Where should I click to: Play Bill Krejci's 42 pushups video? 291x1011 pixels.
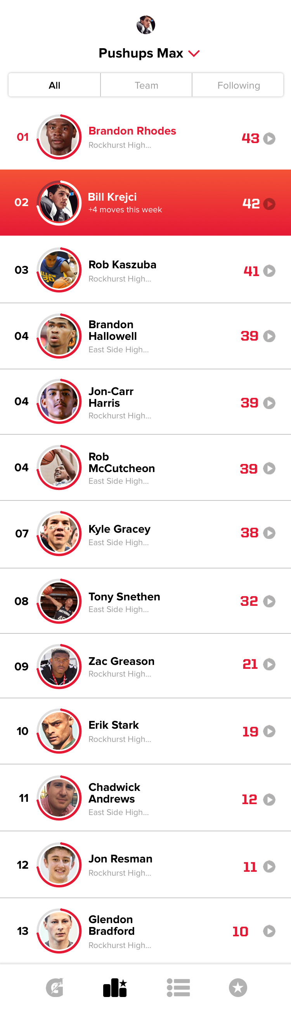pyautogui.click(x=269, y=204)
